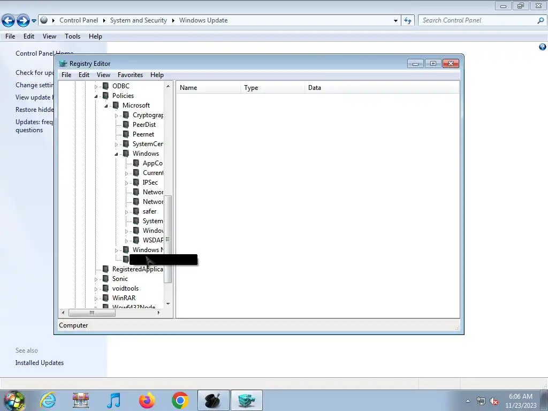Click the IPSec key folder icon
The image size is (548, 411).
pyautogui.click(x=136, y=182)
